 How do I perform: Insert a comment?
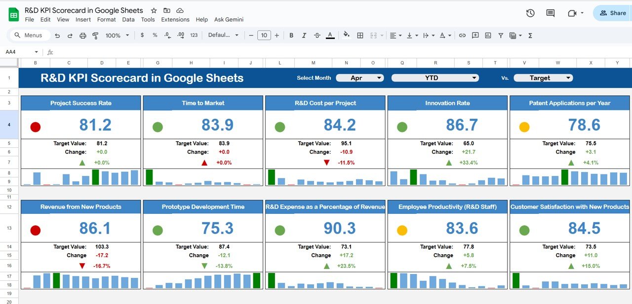click(x=475, y=35)
